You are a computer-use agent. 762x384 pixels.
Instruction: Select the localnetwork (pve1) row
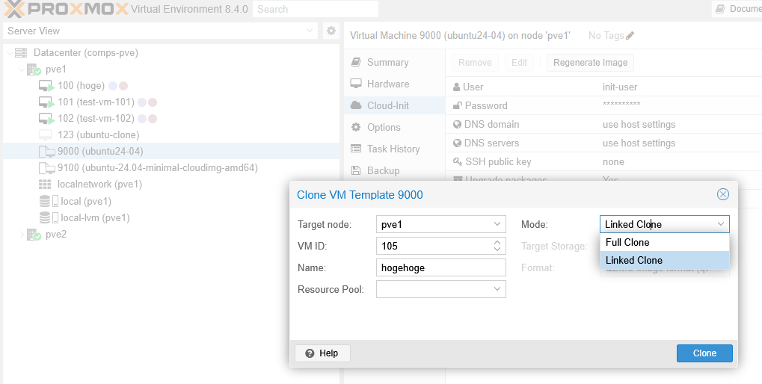[x=171, y=185]
